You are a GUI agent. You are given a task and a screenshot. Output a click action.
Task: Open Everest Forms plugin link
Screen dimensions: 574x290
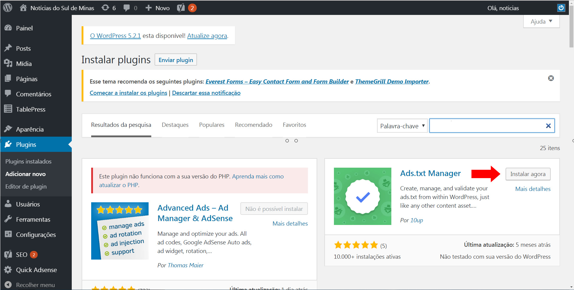tap(277, 81)
